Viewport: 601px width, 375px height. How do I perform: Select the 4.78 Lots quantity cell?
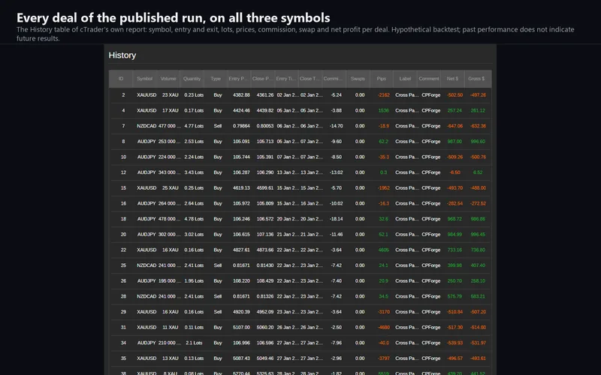194,219
